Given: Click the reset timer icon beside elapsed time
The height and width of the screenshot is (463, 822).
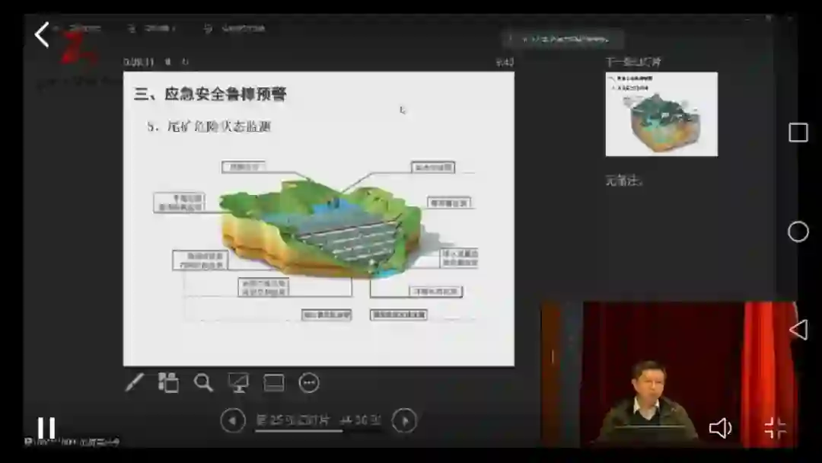Looking at the screenshot, I should 184,62.
